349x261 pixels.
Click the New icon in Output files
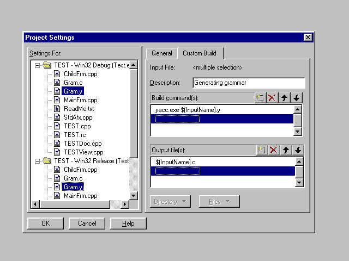click(261, 150)
